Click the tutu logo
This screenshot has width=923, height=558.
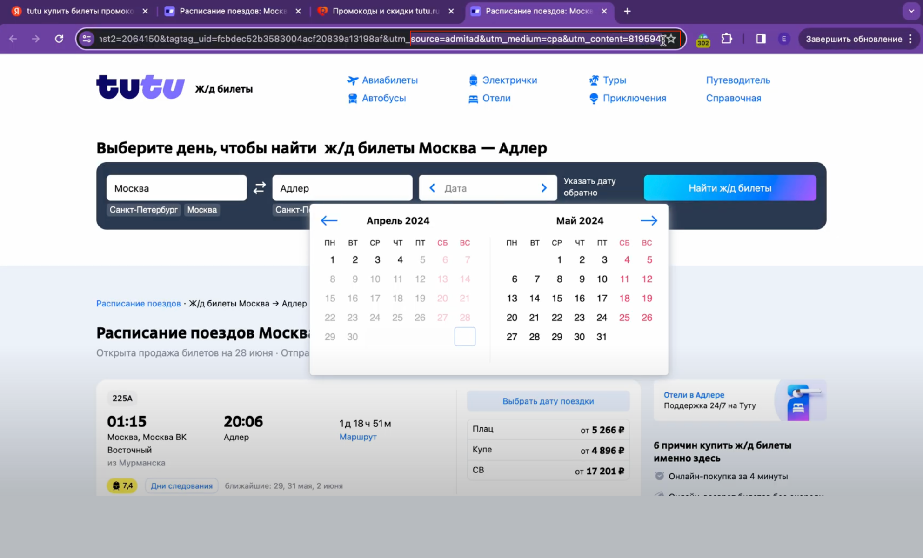[140, 87]
